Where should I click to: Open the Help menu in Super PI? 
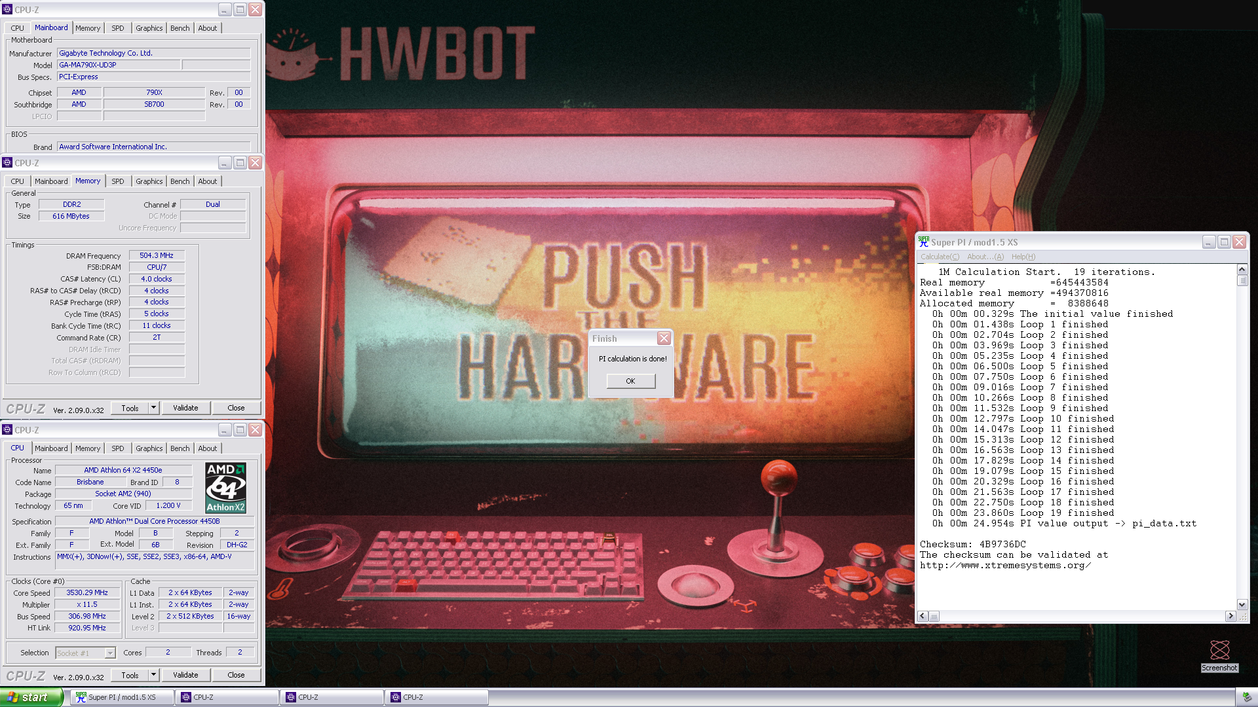coord(1023,257)
